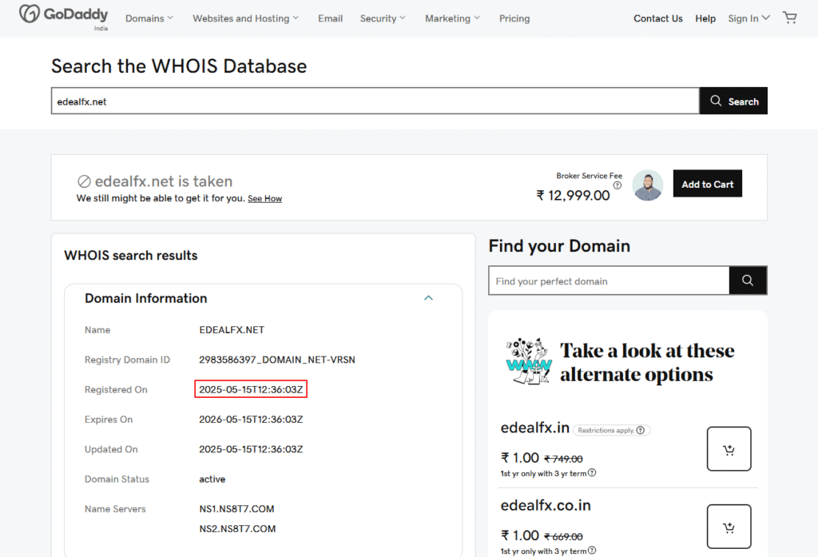Click the Registry Domain ID value
The image size is (818, 557).
point(277,360)
